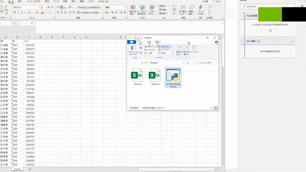Toggle details view in Explorer status bar
This screenshot has height=172, width=306.
pos(212,108)
